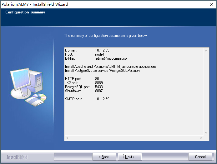
Task: Click the window title Polarion ALM InstallShield Wizard
Action: click(x=35, y=4)
